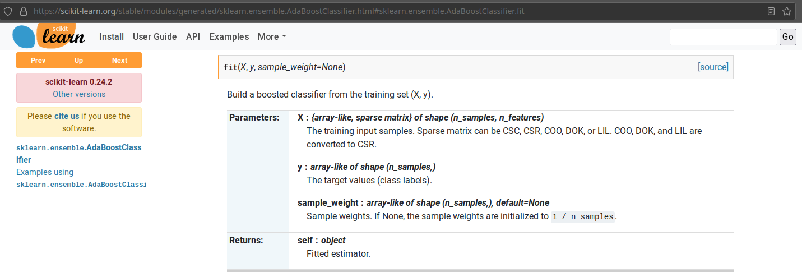
Task: Click the padlock site security icon
Action: (23, 11)
